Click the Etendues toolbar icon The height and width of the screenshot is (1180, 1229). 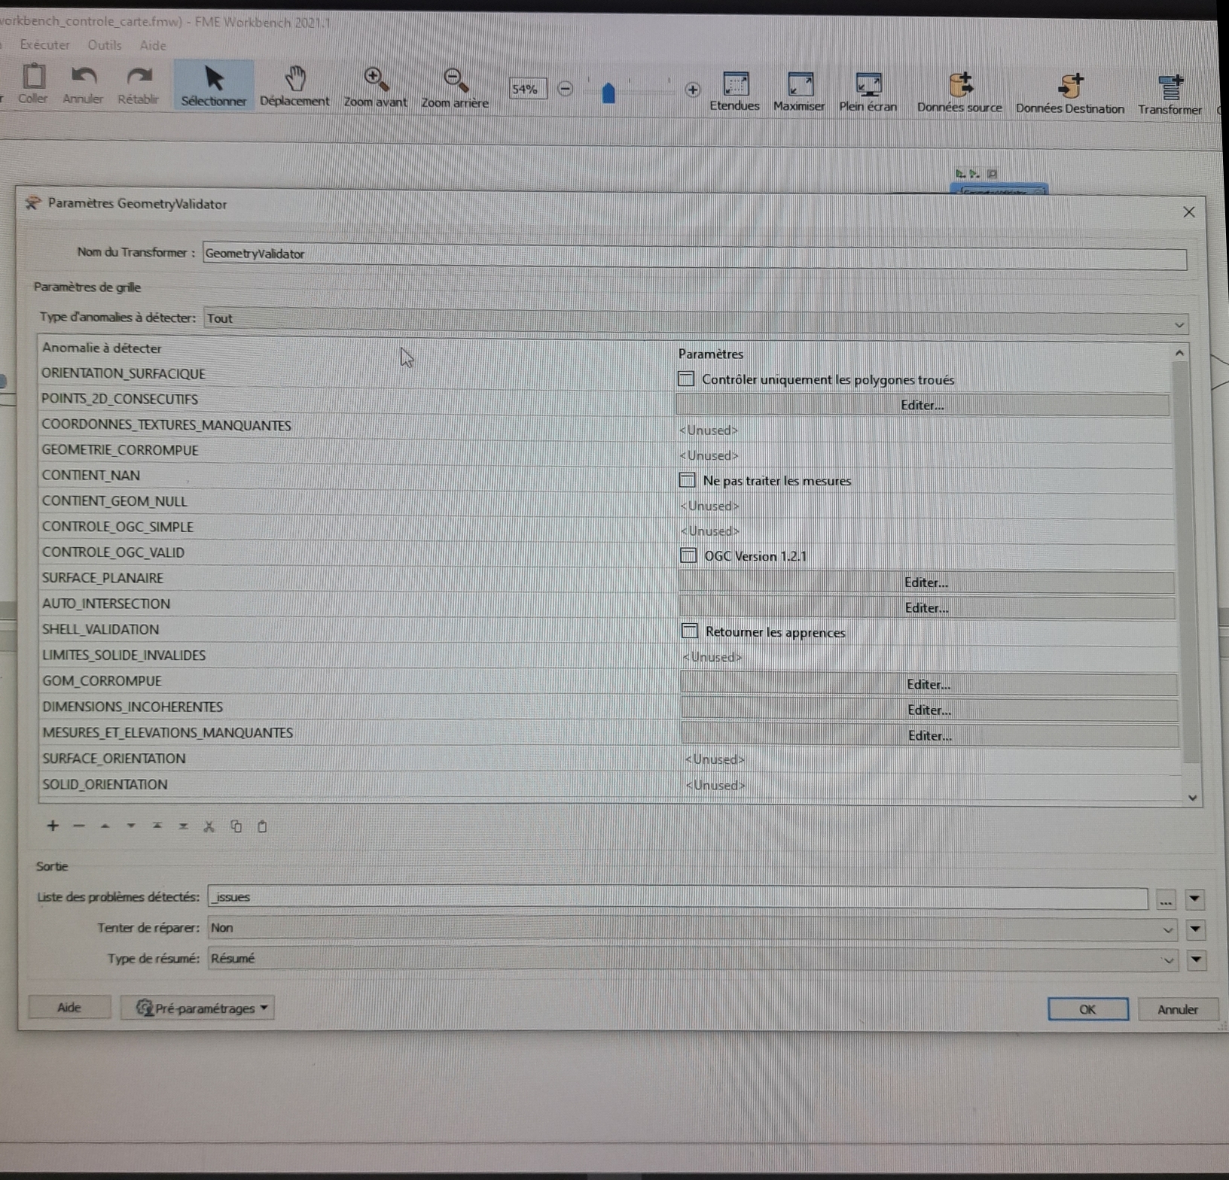(x=735, y=84)
